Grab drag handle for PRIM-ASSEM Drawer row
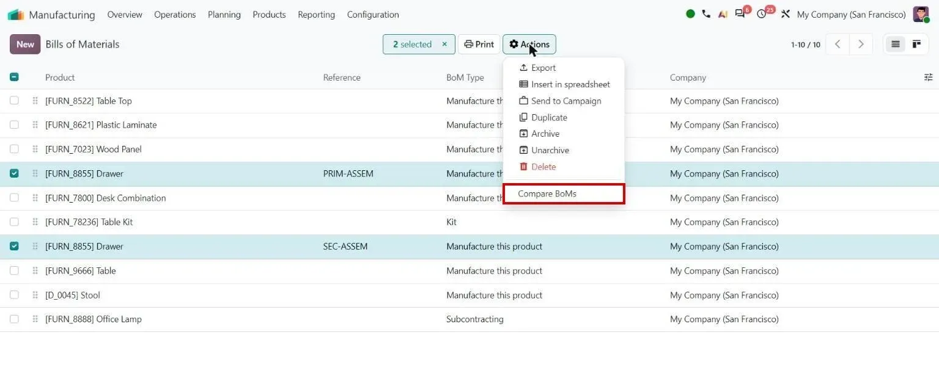 pos(35,174)
